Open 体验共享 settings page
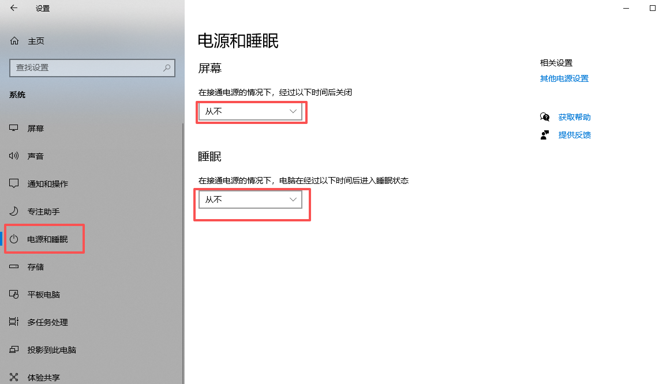Image resolution: width=670 pixels, height=384 pixels. [x=43, y=378]
